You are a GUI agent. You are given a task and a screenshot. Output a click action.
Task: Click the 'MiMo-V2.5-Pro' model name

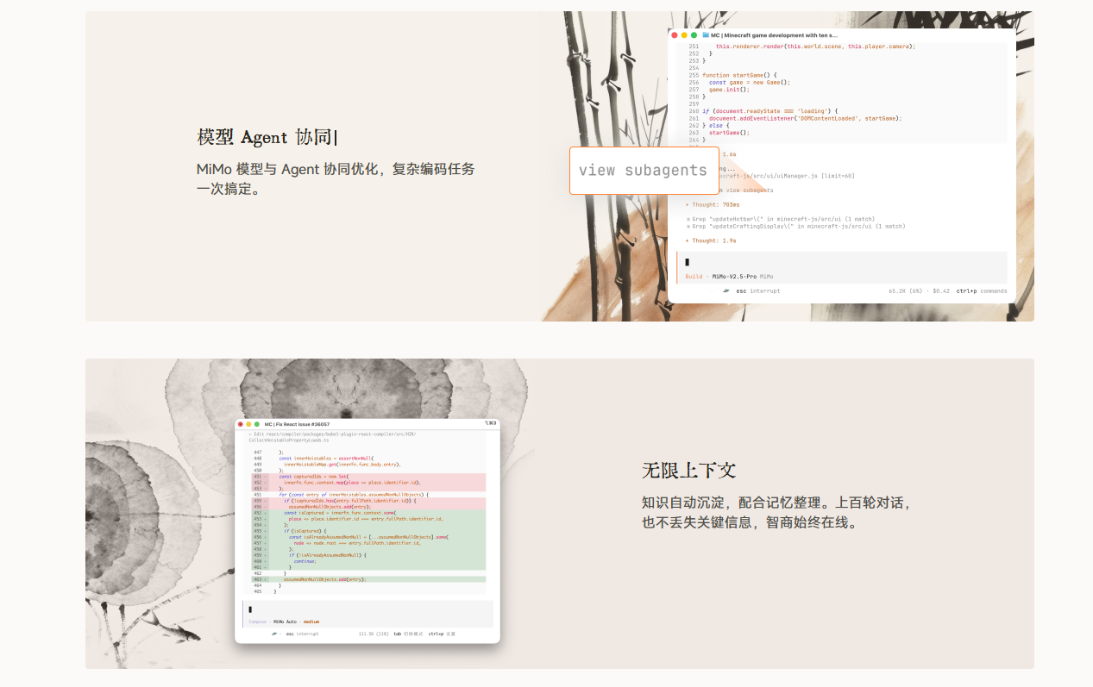point(734,277)
